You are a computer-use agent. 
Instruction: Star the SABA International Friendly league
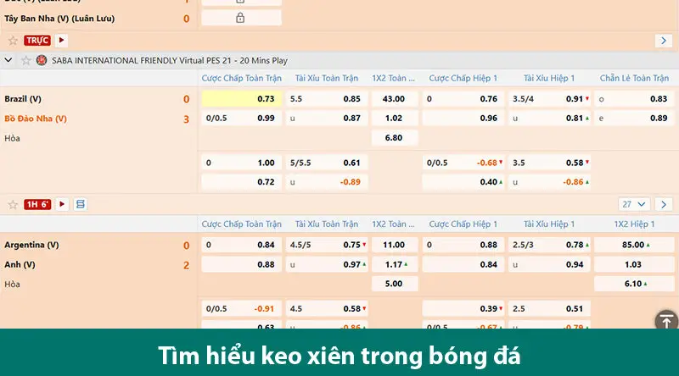[x=26, y=60]
